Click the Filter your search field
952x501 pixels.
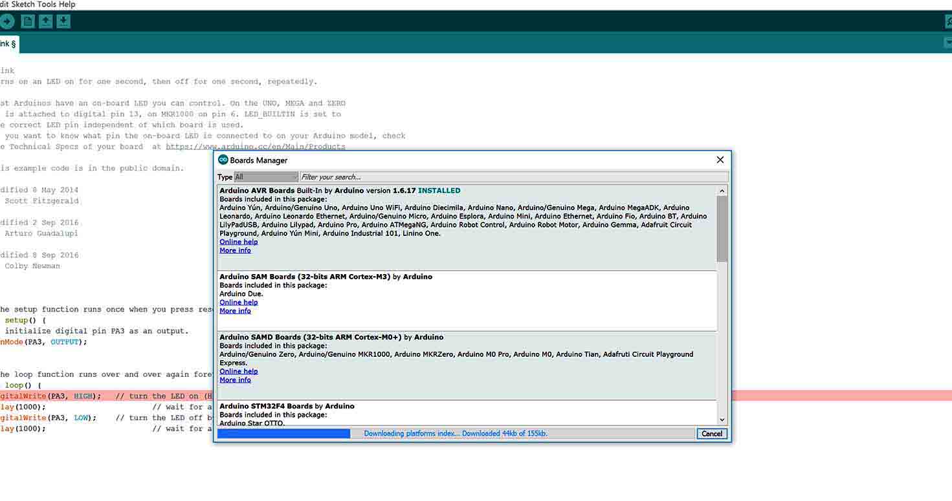514,176
